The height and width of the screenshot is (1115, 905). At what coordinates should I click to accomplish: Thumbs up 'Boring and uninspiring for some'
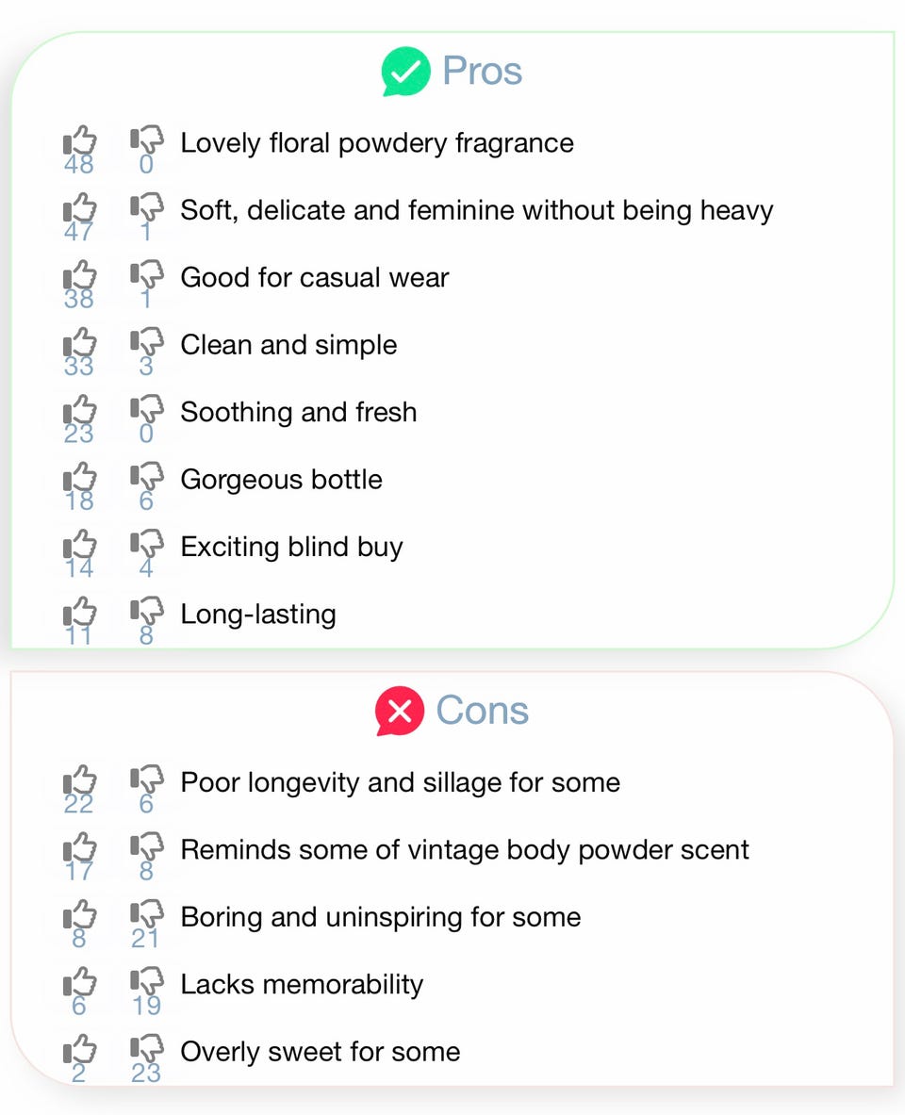(x=80, y=915)
